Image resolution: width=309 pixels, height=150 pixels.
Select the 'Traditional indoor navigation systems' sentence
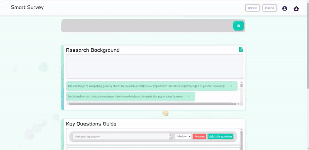pos(126,97)
